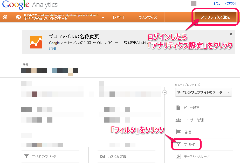Viewport: 240px width, 163px height.
Task: Click the ビュー(プロファイル) column label
Action: (x=188, y=84)
